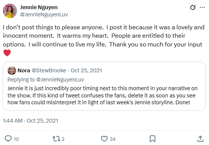Click the reply count 10
Image resolution: width=209 pixels, height=145 pixels.
(x=16, y=139)
